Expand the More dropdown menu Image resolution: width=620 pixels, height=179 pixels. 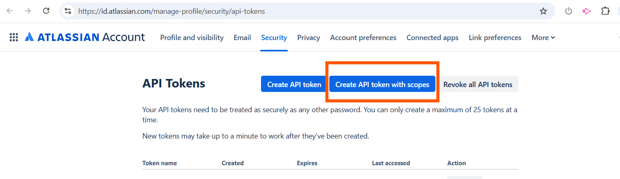[x=543, y=38]
